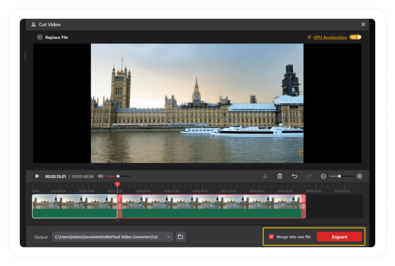The height and width of the screenshot is (266, 395).
Task: Click the Replace File label
Action: 56,37
